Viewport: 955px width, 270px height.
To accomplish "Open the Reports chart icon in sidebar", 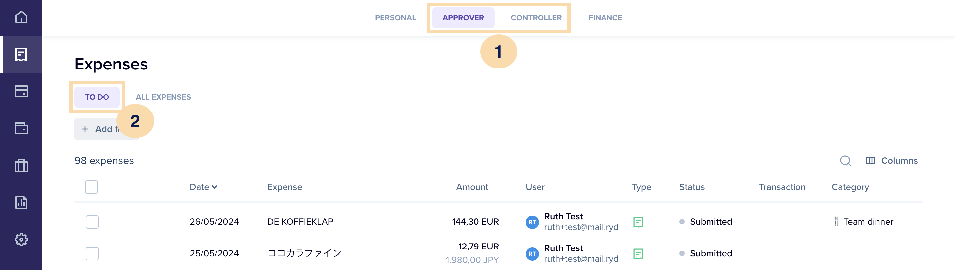I will point(21,202).
